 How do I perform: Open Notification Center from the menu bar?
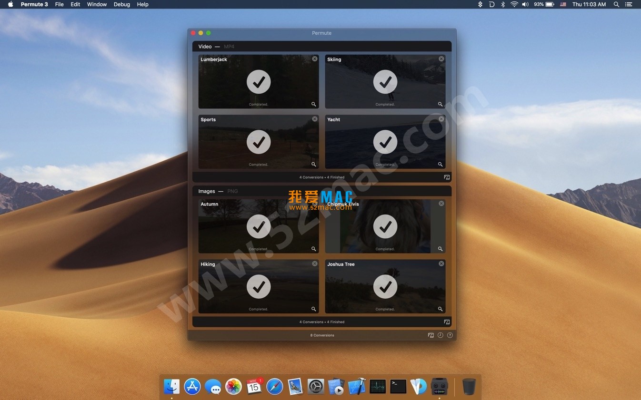click(629, 4)
